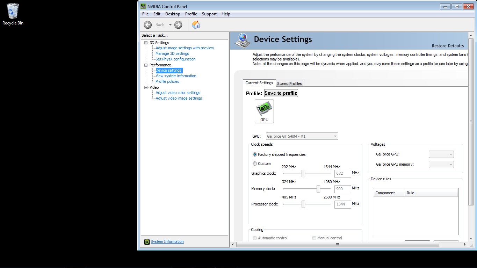
Task: Open Adjust video color settings
Action: click(x=178, y=93)
